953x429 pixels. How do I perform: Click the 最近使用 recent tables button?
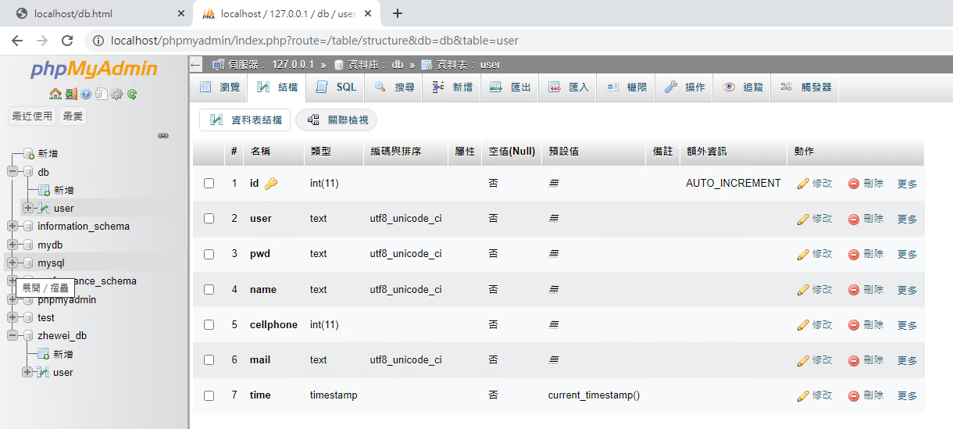click(32, 116)
